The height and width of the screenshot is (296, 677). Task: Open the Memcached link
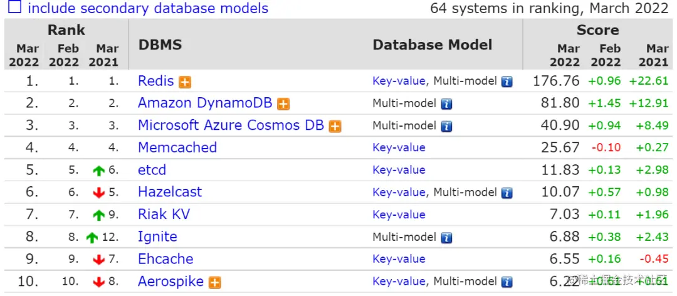(177, 147)
